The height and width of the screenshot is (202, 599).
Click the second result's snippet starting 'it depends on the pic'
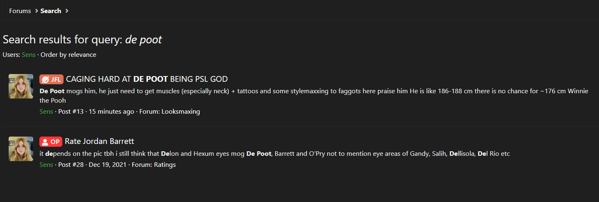pyautogui.click(x=275, y=154)
